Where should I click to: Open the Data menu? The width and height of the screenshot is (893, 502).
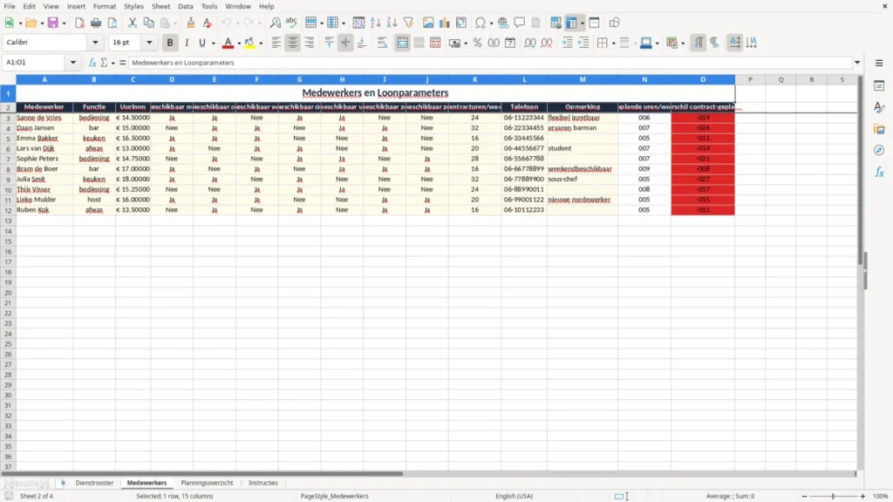[185, 6]
